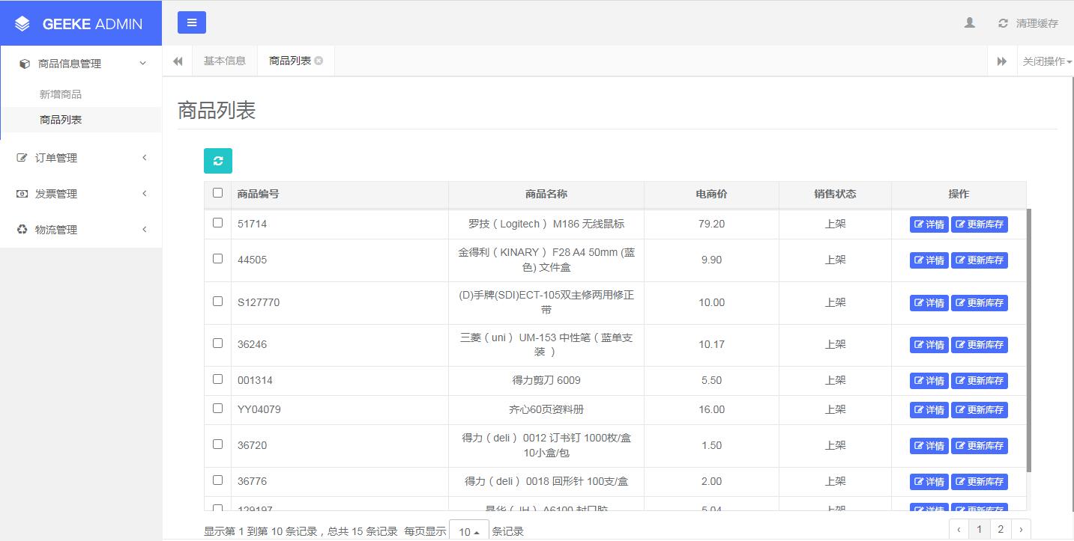Click the hamburger menu toggle button
This screenshot has height=541, width=1074.
click(191, 22)
